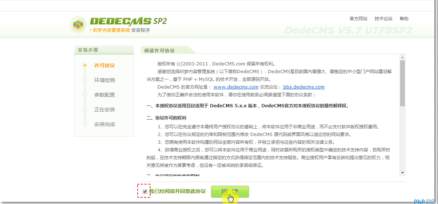
Task: Visit the www.dedecms.com link
Action: (236, 87)
